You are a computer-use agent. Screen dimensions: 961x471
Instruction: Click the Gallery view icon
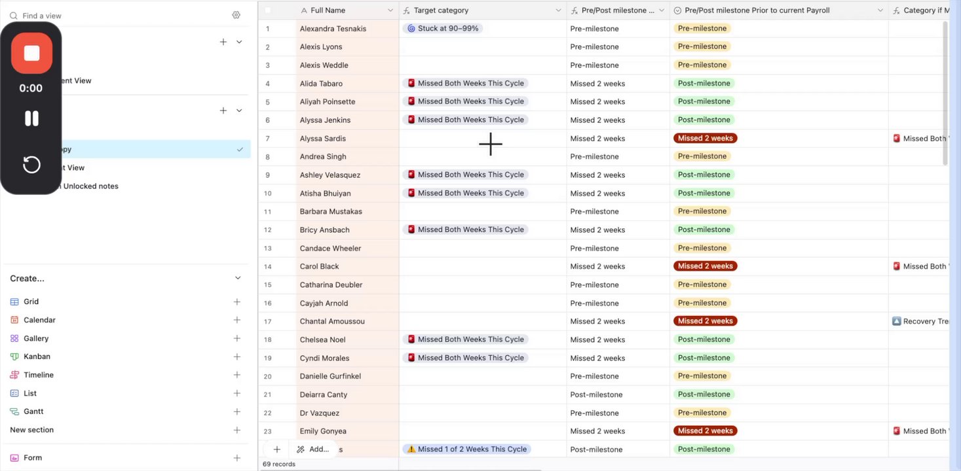click(x=14, y=338)
